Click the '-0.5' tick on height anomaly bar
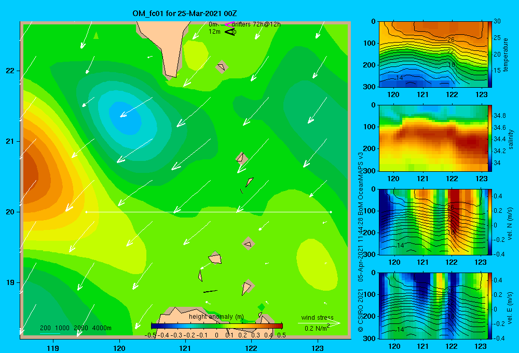The image size is (519, 353). point(151,335)
